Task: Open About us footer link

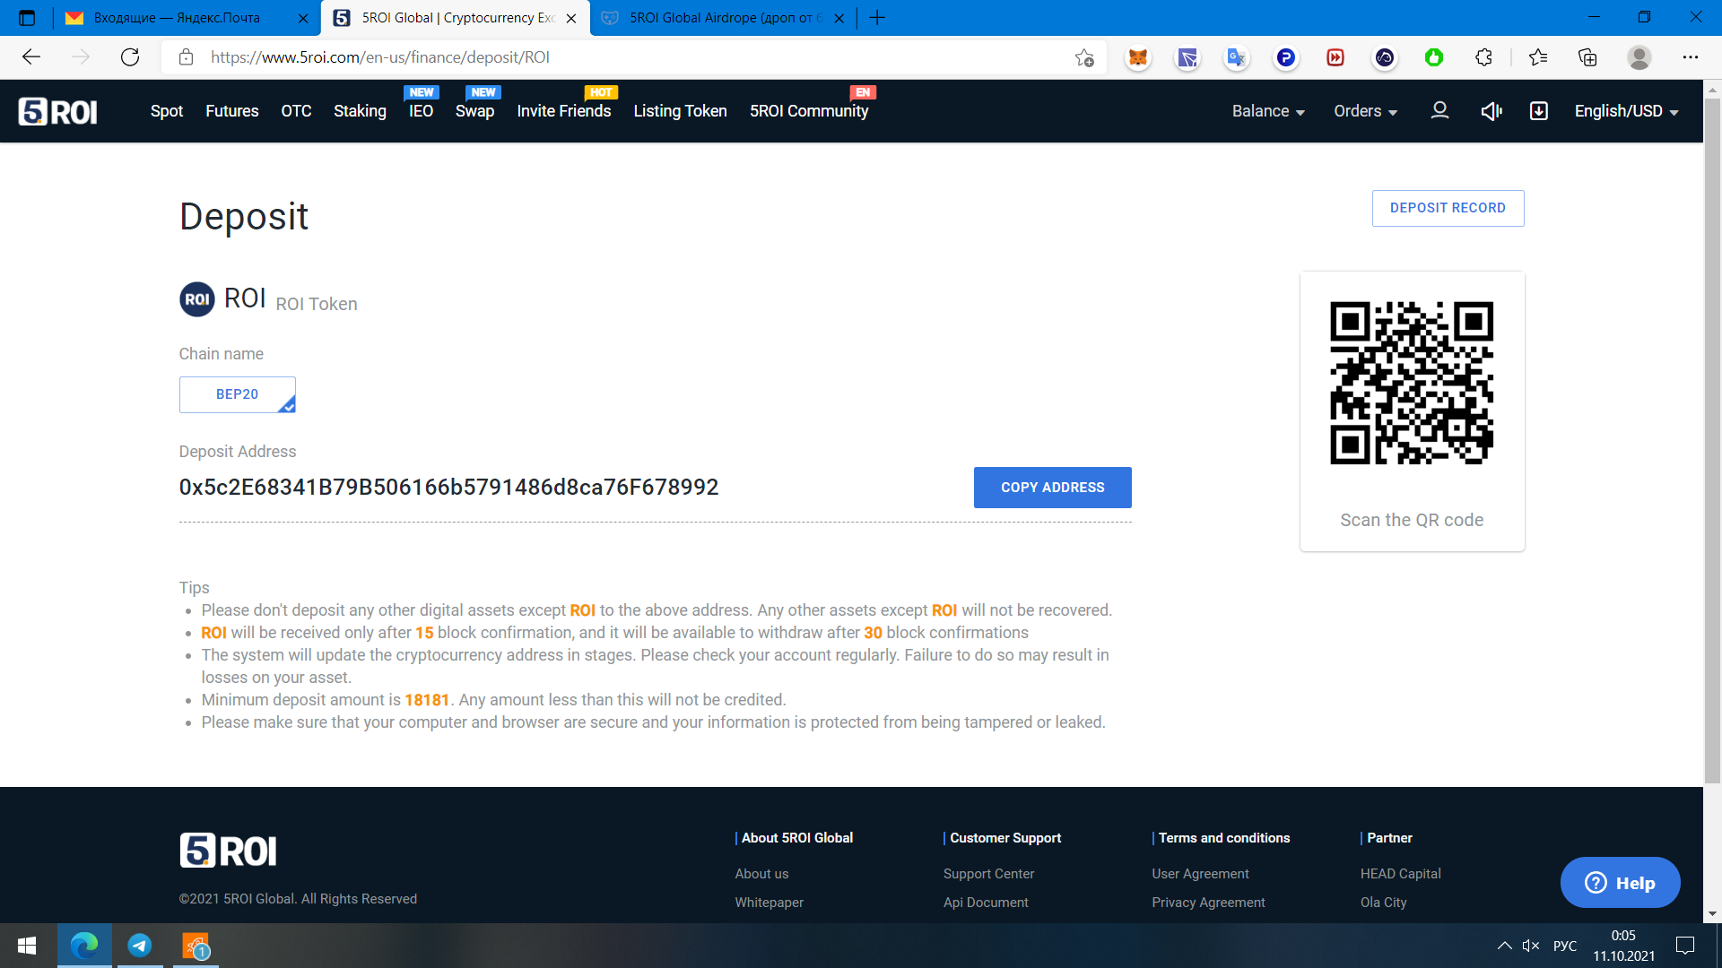Action: 761,874
